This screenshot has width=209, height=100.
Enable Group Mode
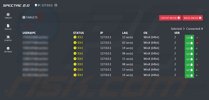tap(170, 18)
